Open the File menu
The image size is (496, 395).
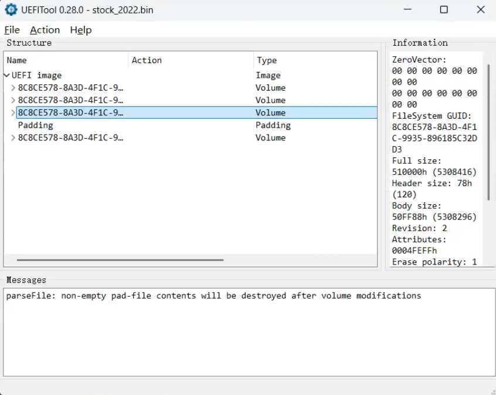click(x=12, y=30)
